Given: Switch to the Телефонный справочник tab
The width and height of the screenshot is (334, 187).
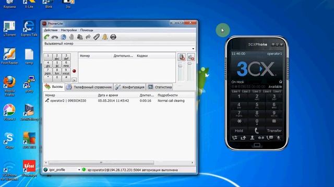Looking at the screenshot, I should point(89,87).
